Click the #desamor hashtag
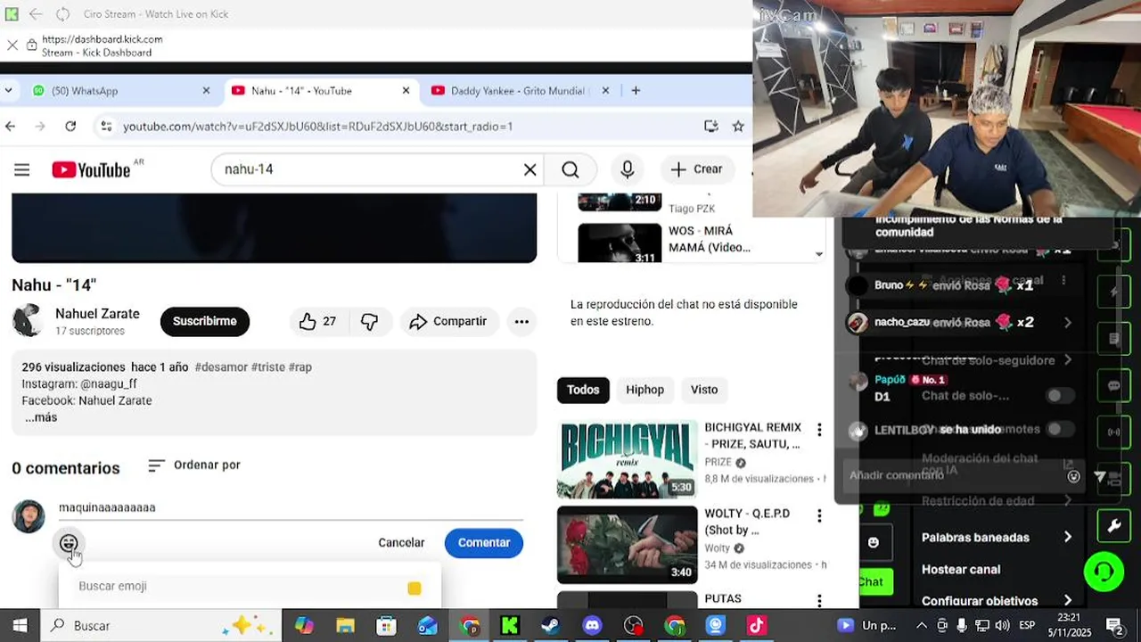This screenshot has height=642, width=1141. (221, 367)
